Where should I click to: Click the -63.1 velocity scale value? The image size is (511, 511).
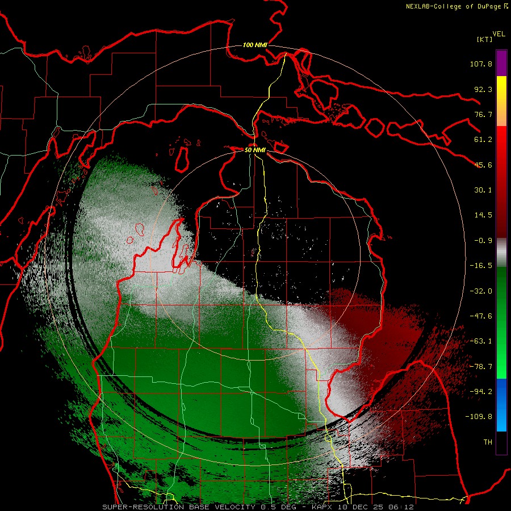pos(481,341)
